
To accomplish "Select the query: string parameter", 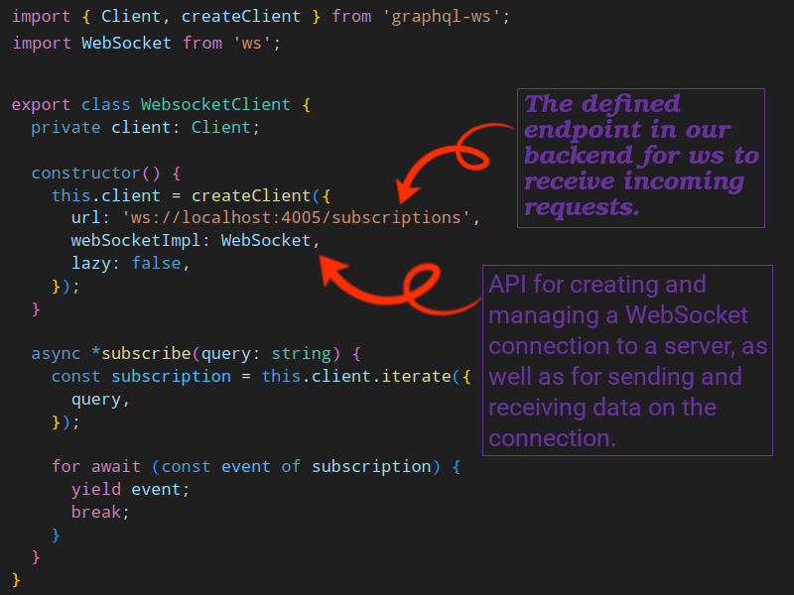I will tap(268, 353).
